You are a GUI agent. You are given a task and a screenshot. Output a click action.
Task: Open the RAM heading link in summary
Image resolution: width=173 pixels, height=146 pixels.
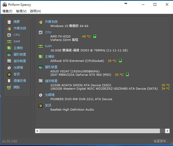[x=48, y=46]
